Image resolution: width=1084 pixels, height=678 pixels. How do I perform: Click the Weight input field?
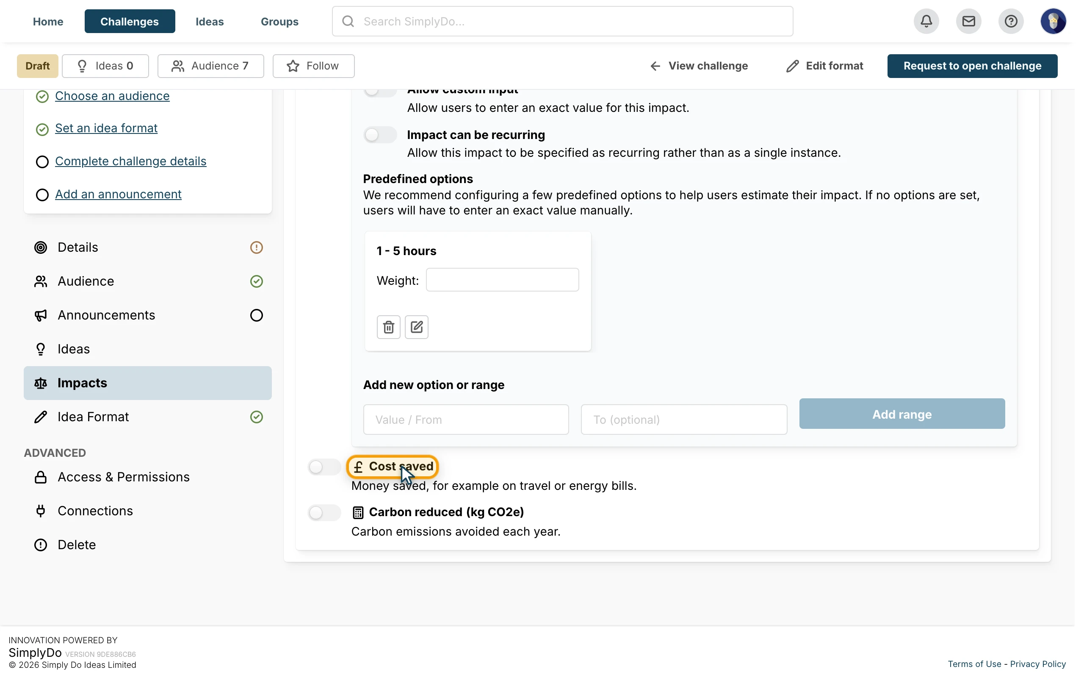click(502, 280)
